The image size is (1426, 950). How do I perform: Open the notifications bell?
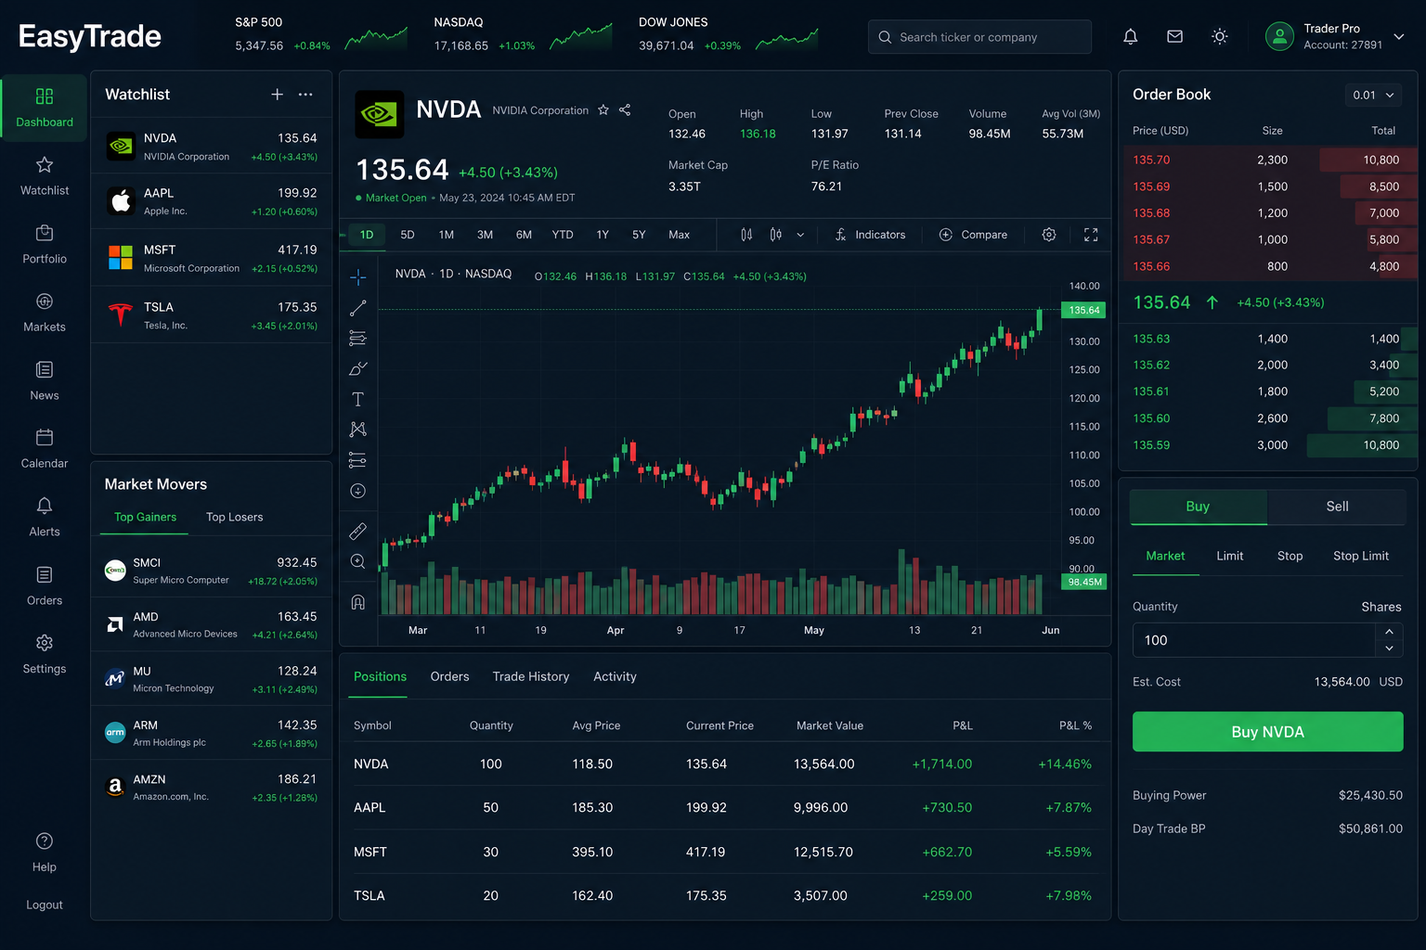pos(1130,36)
